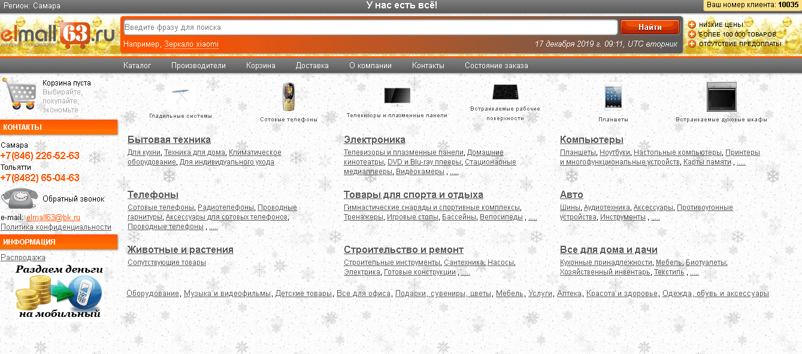
Task: Open the ironing systems category icon
Action: point(180,94)
